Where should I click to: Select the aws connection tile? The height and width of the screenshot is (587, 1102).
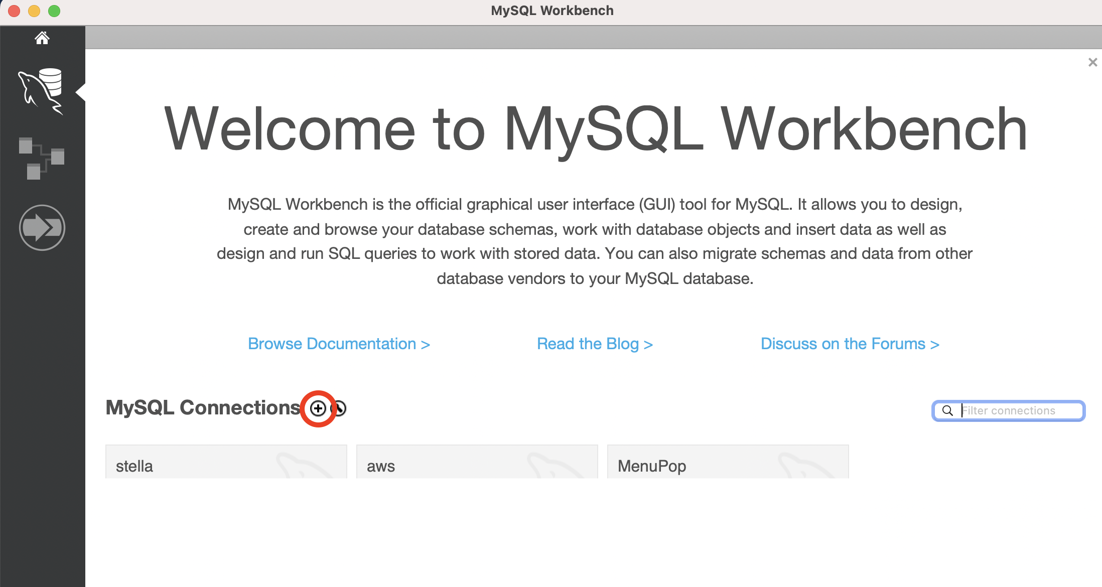click(477, 462)
